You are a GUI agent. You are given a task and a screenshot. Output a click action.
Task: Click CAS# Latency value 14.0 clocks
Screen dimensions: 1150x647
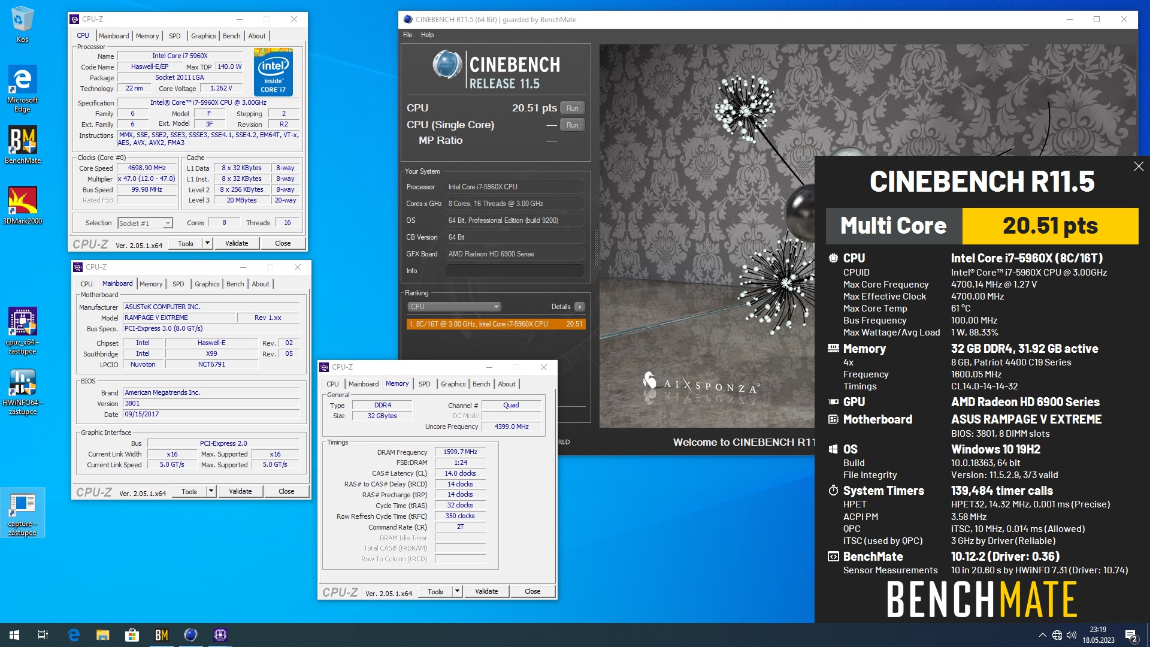click(460, 473)
